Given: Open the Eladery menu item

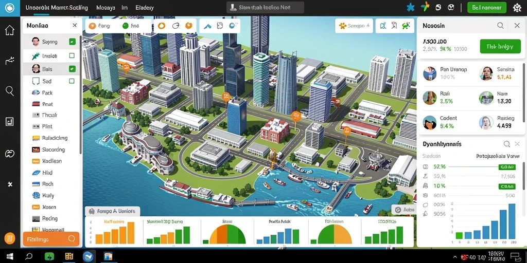Looking at the screenshot, I should (x=145, y=7).
